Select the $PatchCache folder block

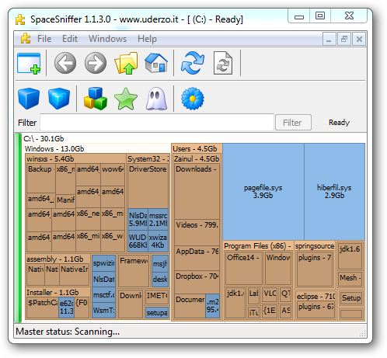(x=43, y=308)
